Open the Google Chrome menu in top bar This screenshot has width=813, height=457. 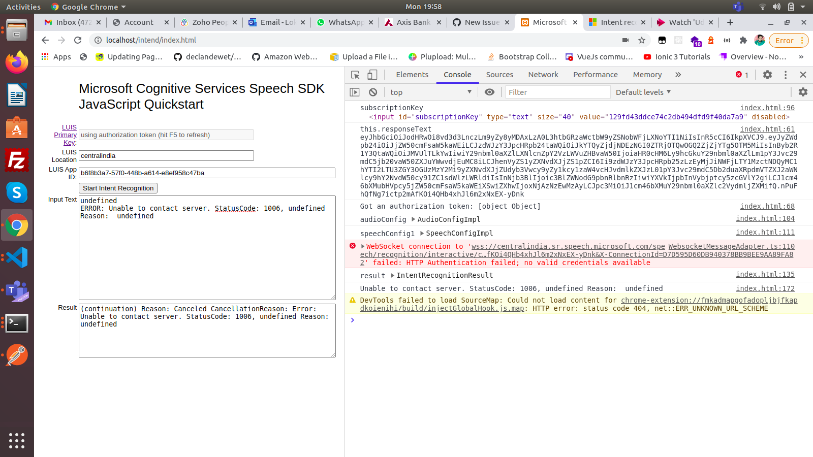pyautogui.click(x=88, y=7)
